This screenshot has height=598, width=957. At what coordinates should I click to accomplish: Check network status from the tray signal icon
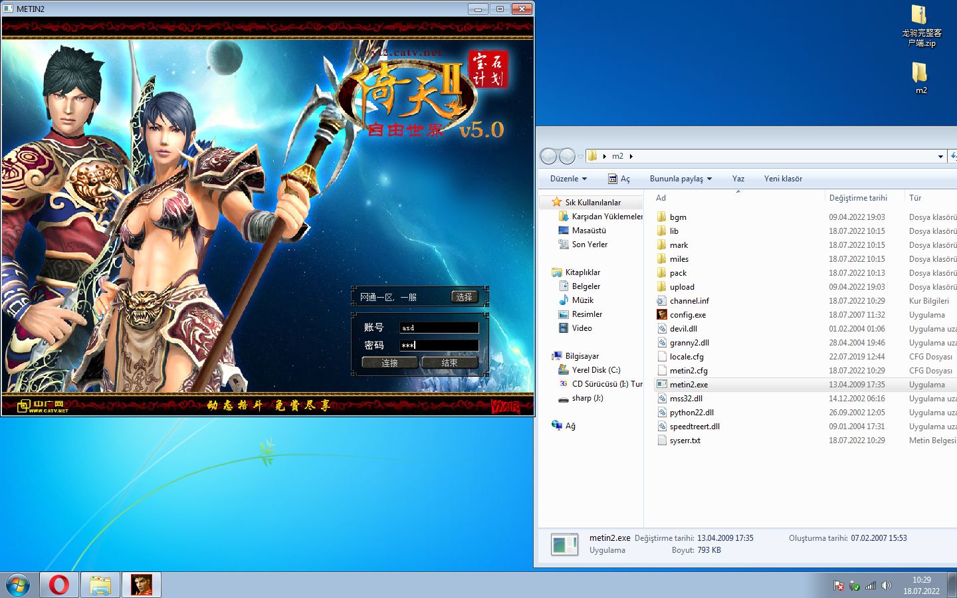[871, 585]
